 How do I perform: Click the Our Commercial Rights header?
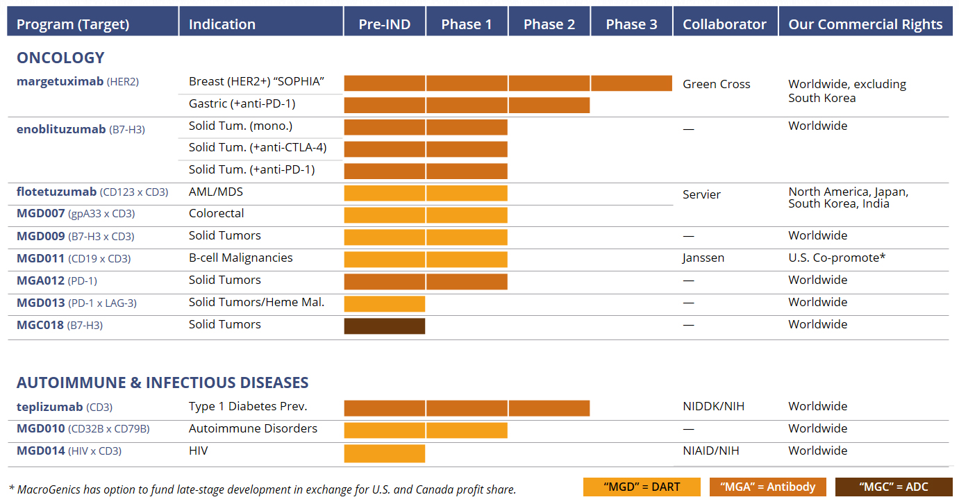click(865, 24)
